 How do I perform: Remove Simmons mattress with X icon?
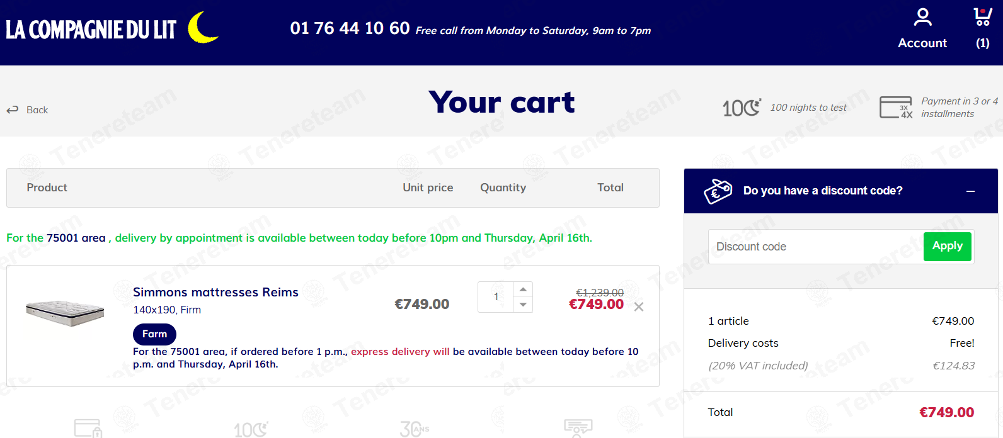point(639,306)
